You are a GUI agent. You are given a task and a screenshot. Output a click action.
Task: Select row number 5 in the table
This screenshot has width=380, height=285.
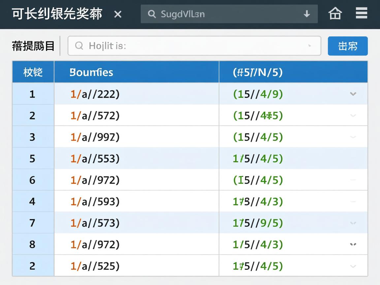(x=32, y=159)
